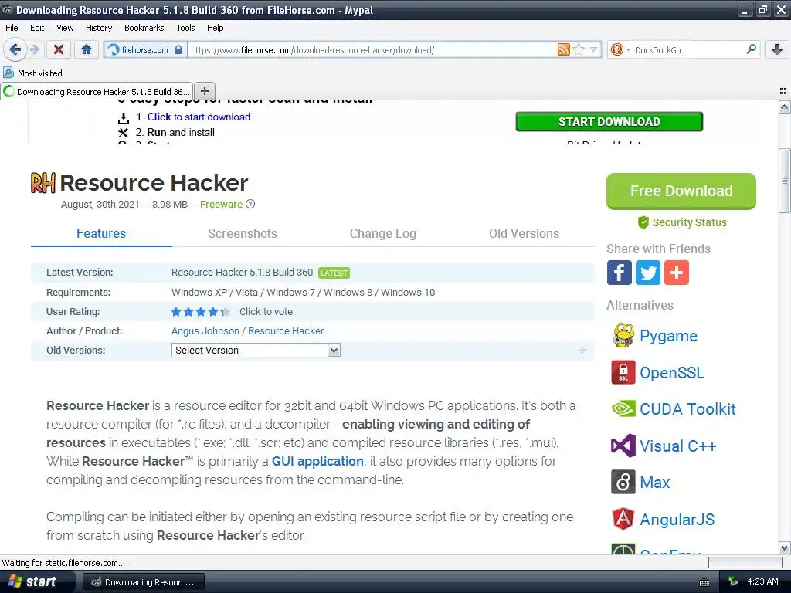Click the URL address field
The image size is (791, 593).
coord(372,49)
